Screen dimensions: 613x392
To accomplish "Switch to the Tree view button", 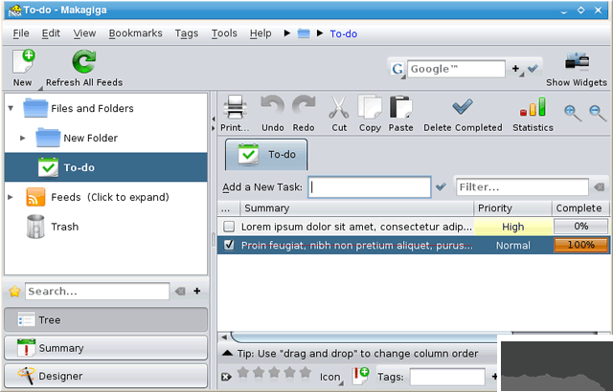I will click(106, 320).
